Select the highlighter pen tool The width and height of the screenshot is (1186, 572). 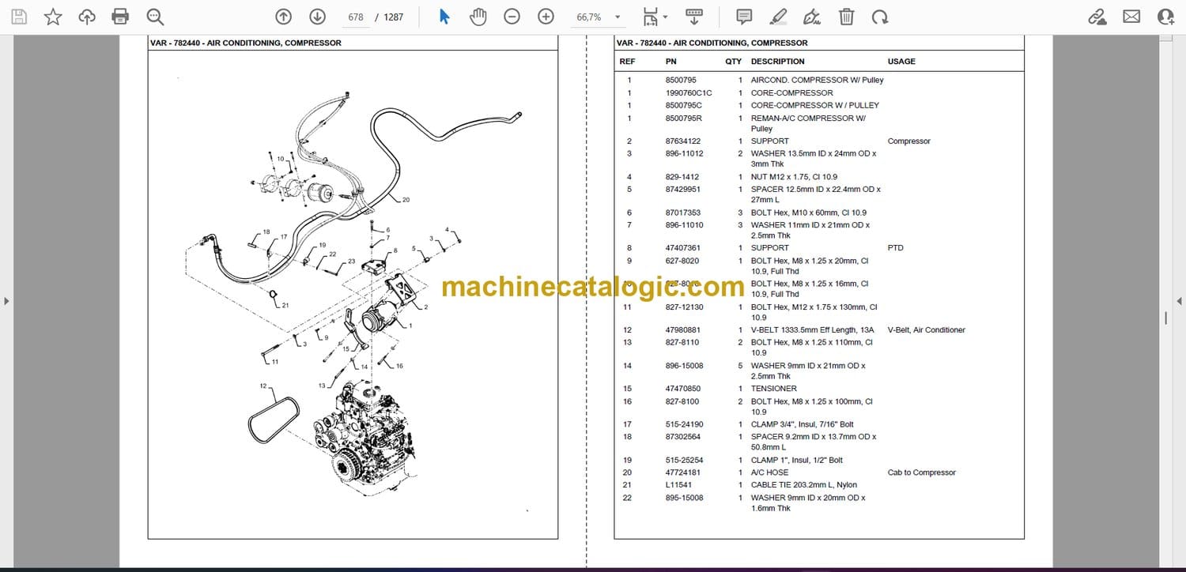(x=778, y=17)
